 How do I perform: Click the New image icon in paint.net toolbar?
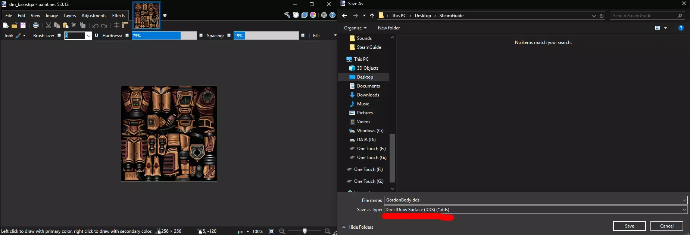point(6,25)
